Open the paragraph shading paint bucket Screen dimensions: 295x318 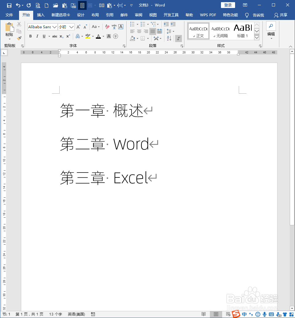[132, 38]
